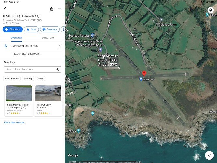Tap the Scented Narcissi map marker

pos(93,35)
